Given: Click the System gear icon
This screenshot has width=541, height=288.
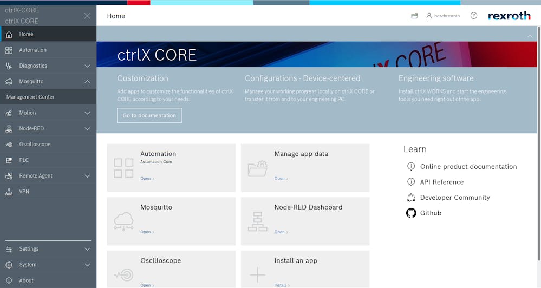Looking at the screenshot, I should (x=9, y=265).
